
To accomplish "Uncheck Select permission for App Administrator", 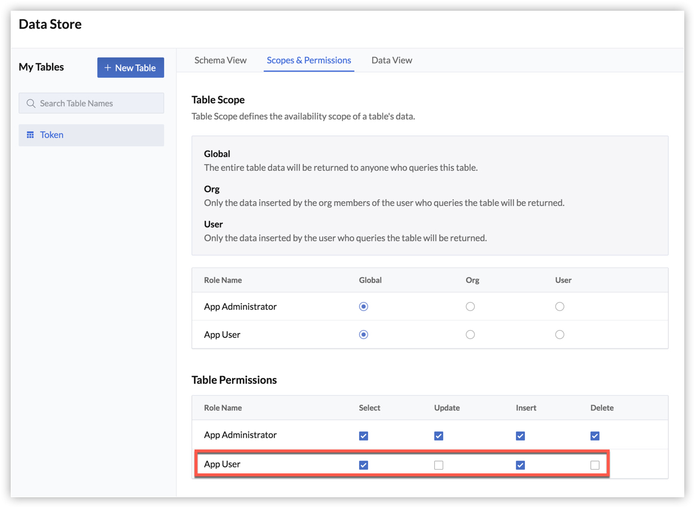I will (363, 436).
